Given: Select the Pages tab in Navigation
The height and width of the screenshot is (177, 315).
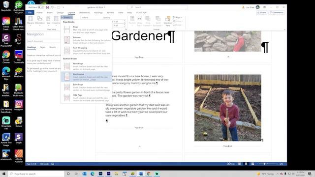Looking at the screenshot, I should 42,47.
